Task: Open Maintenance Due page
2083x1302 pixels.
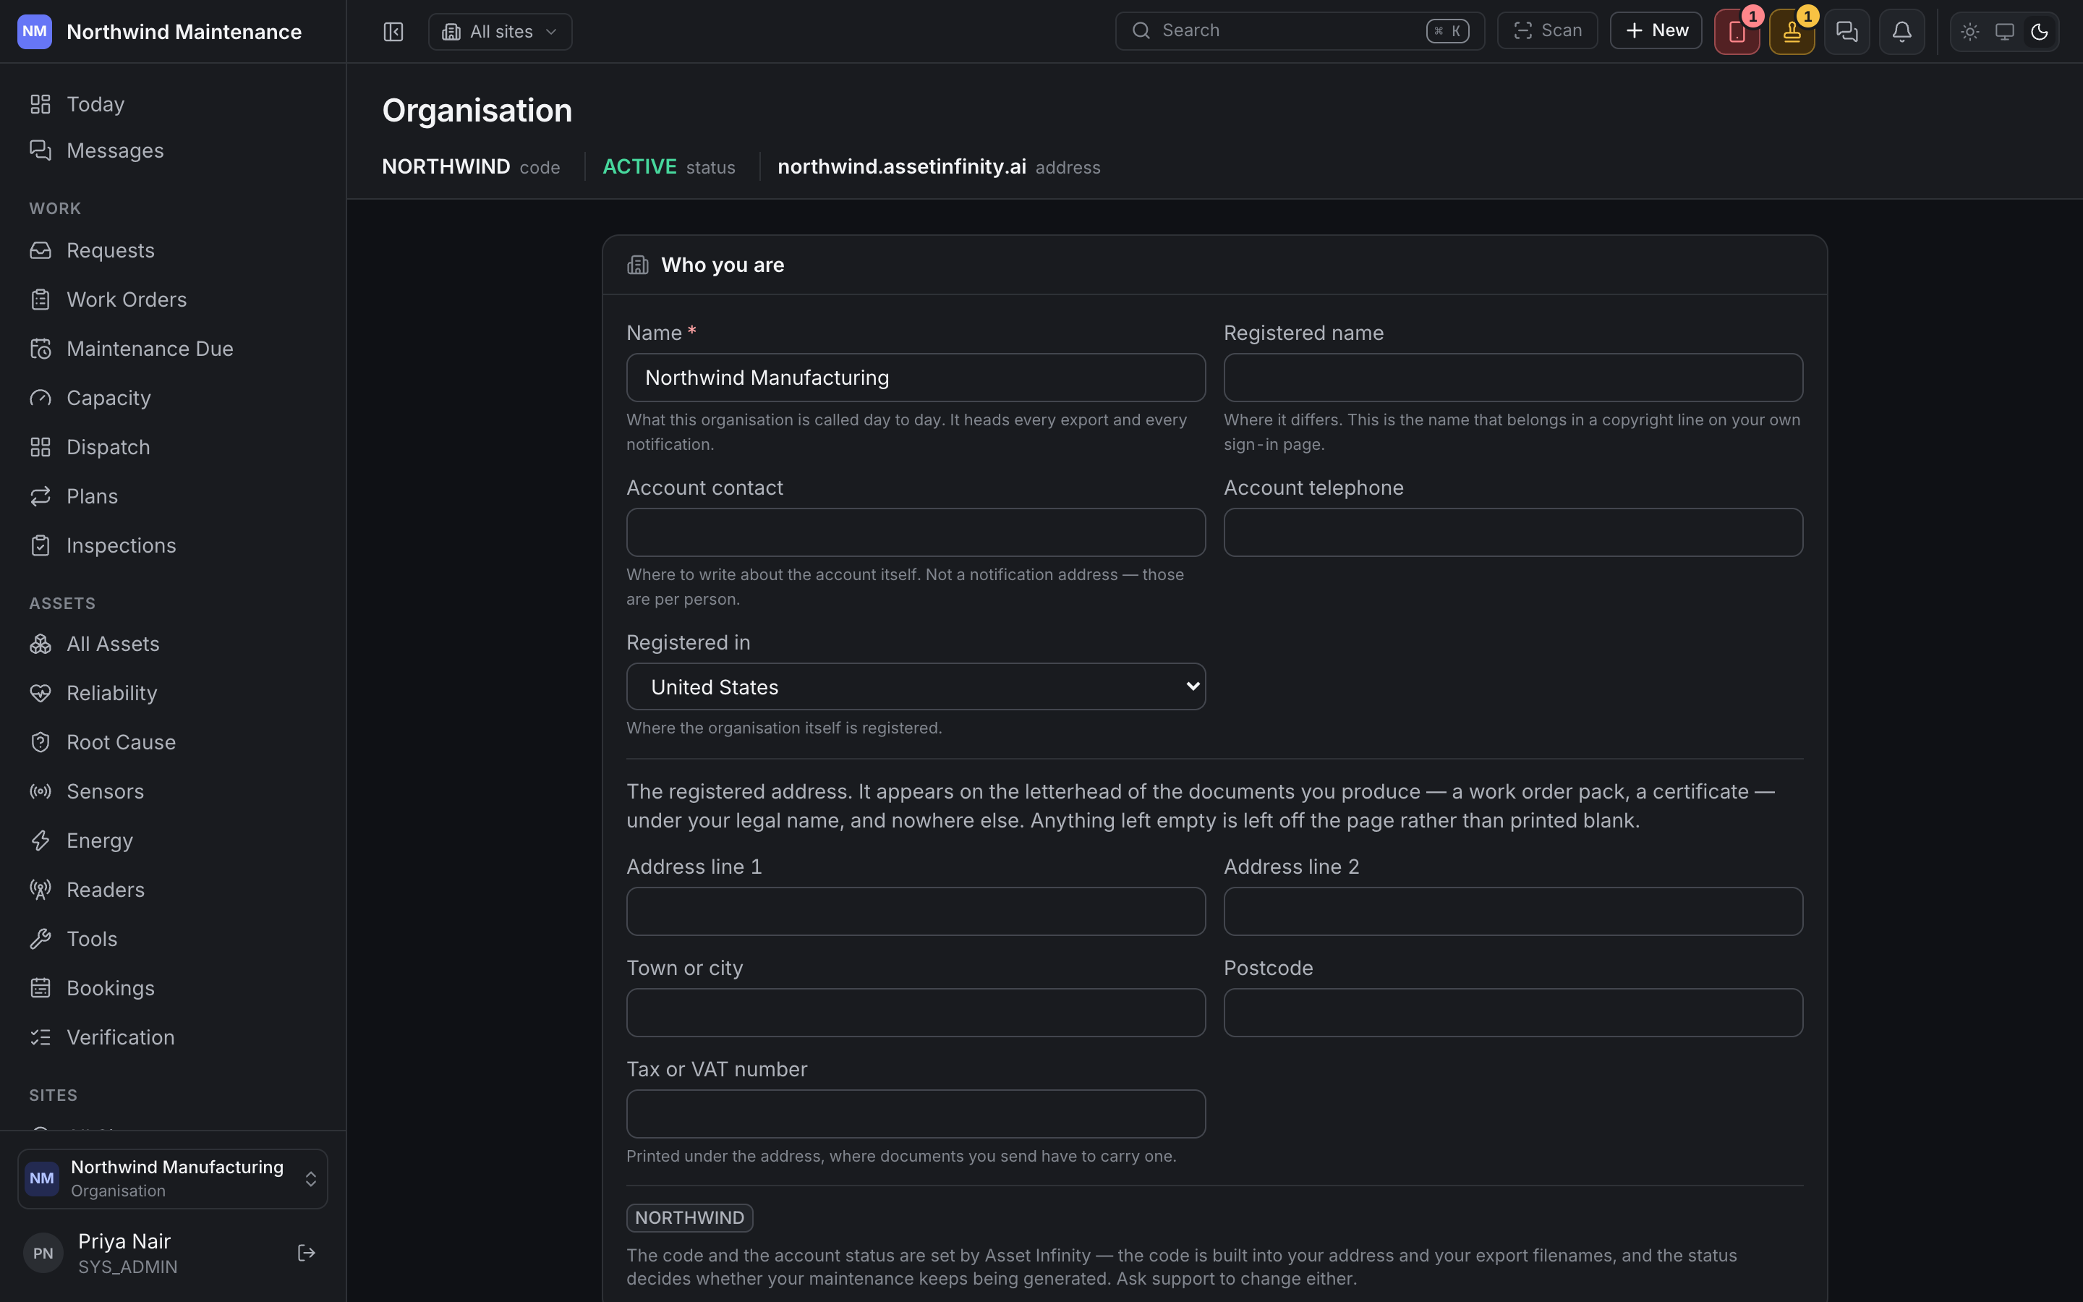Action: click(173, 349)
